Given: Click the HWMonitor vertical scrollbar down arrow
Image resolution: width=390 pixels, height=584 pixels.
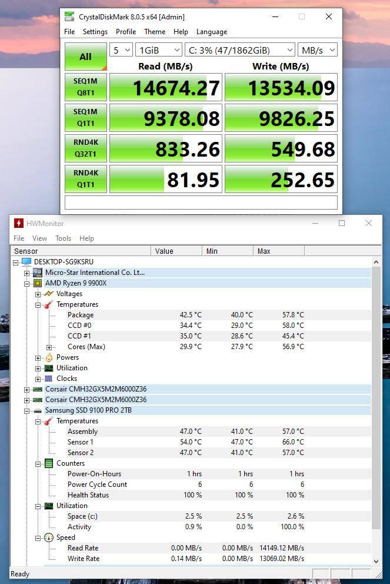Looking at the screenshot, I should click(x=376, y=562).
